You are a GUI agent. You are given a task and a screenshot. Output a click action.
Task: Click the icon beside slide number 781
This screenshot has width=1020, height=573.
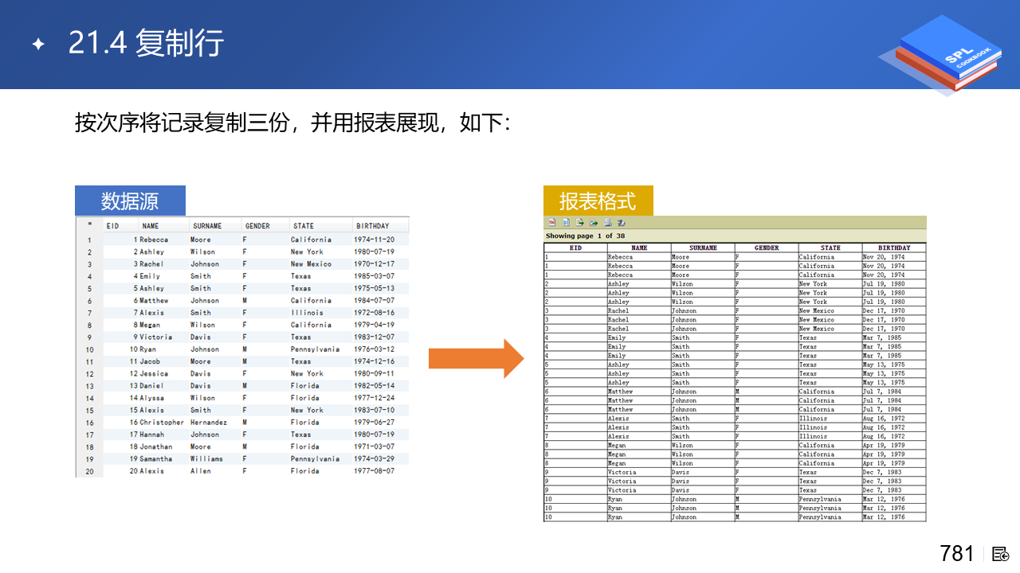[x=1000, y=554]
